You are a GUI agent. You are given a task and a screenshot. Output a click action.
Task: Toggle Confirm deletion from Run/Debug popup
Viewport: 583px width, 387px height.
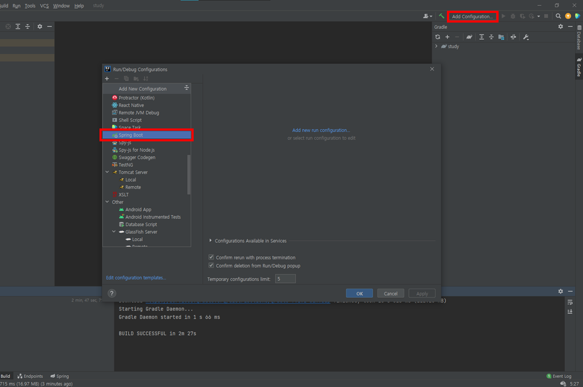(211, 265)
